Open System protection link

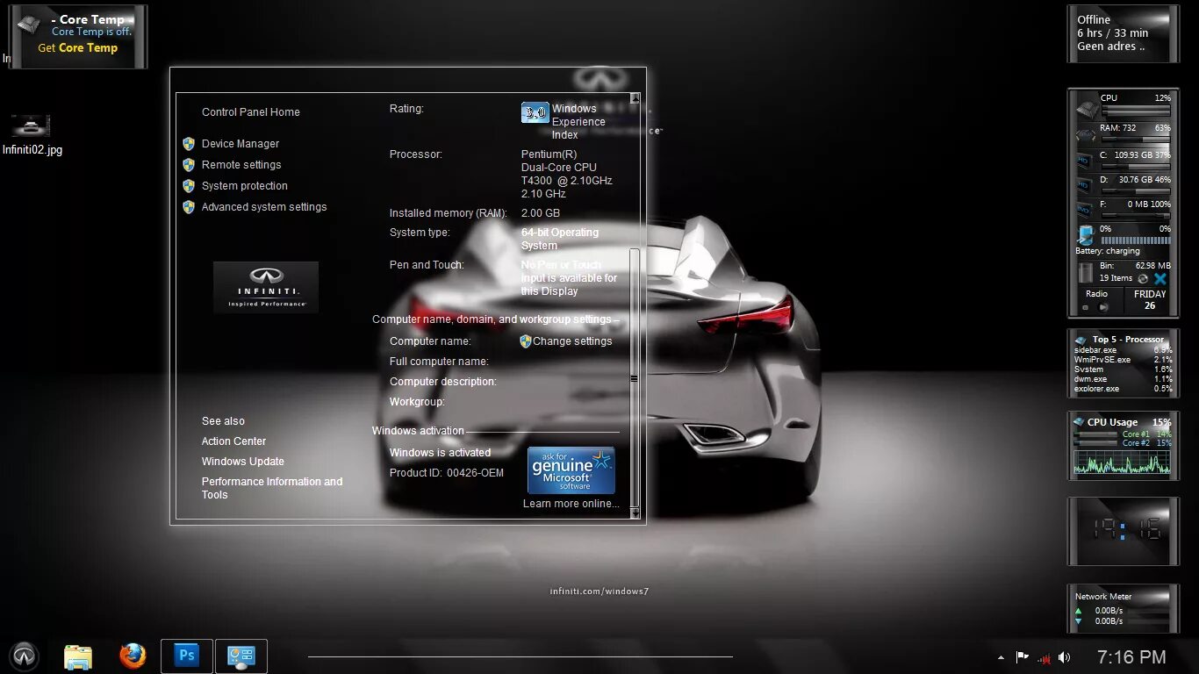(x=244, y=186)
